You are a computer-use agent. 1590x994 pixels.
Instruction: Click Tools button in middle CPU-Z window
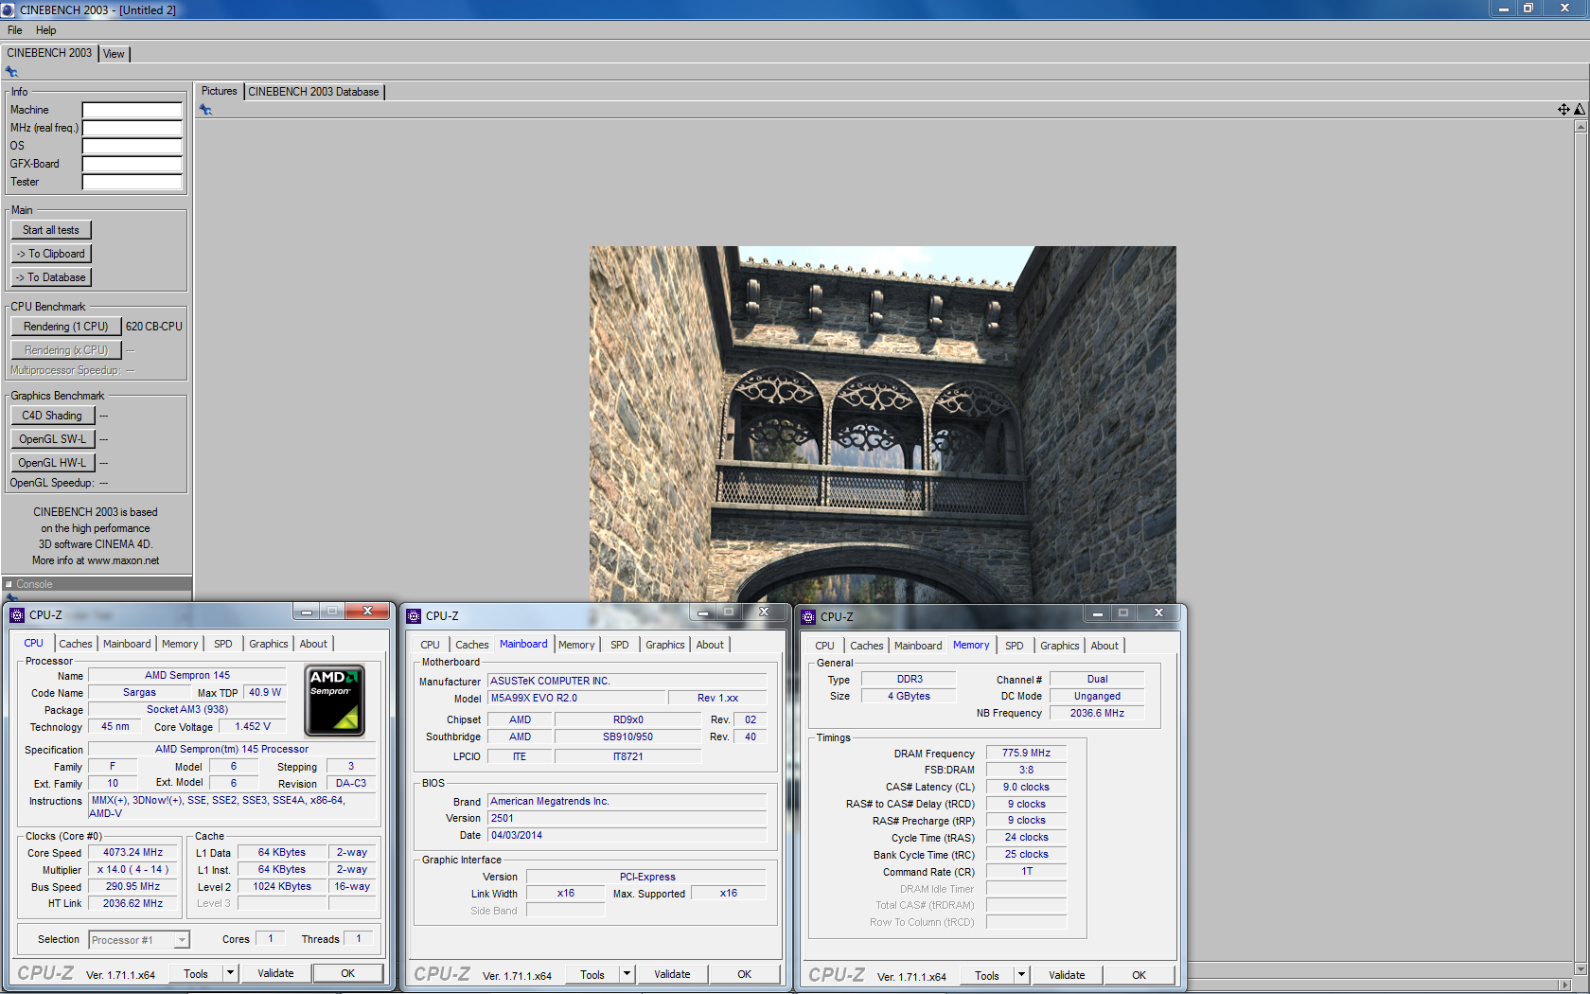592,974
